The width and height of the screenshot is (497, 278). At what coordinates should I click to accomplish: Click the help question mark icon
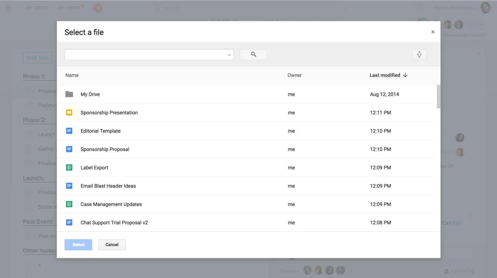(x=417, y=7)
